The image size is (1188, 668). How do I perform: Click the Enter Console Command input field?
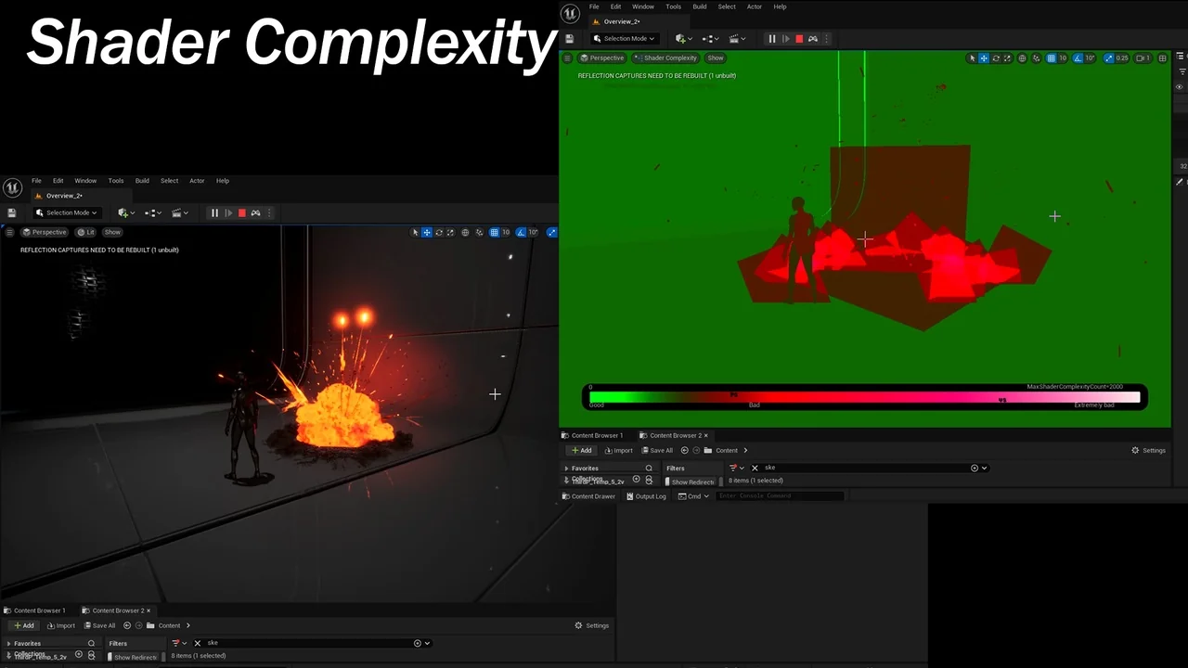tap(780, 496)
